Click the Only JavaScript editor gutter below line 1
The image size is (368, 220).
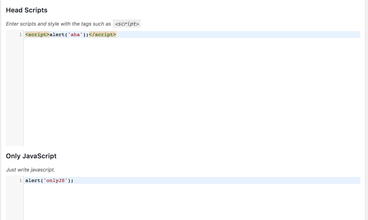(14, 202)
